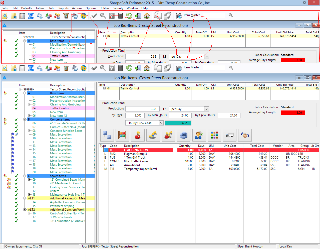Expand the Curb & Gutter No.4 (Mod) item
This screenshot has height=249, width=320.
tap(29, 127)
